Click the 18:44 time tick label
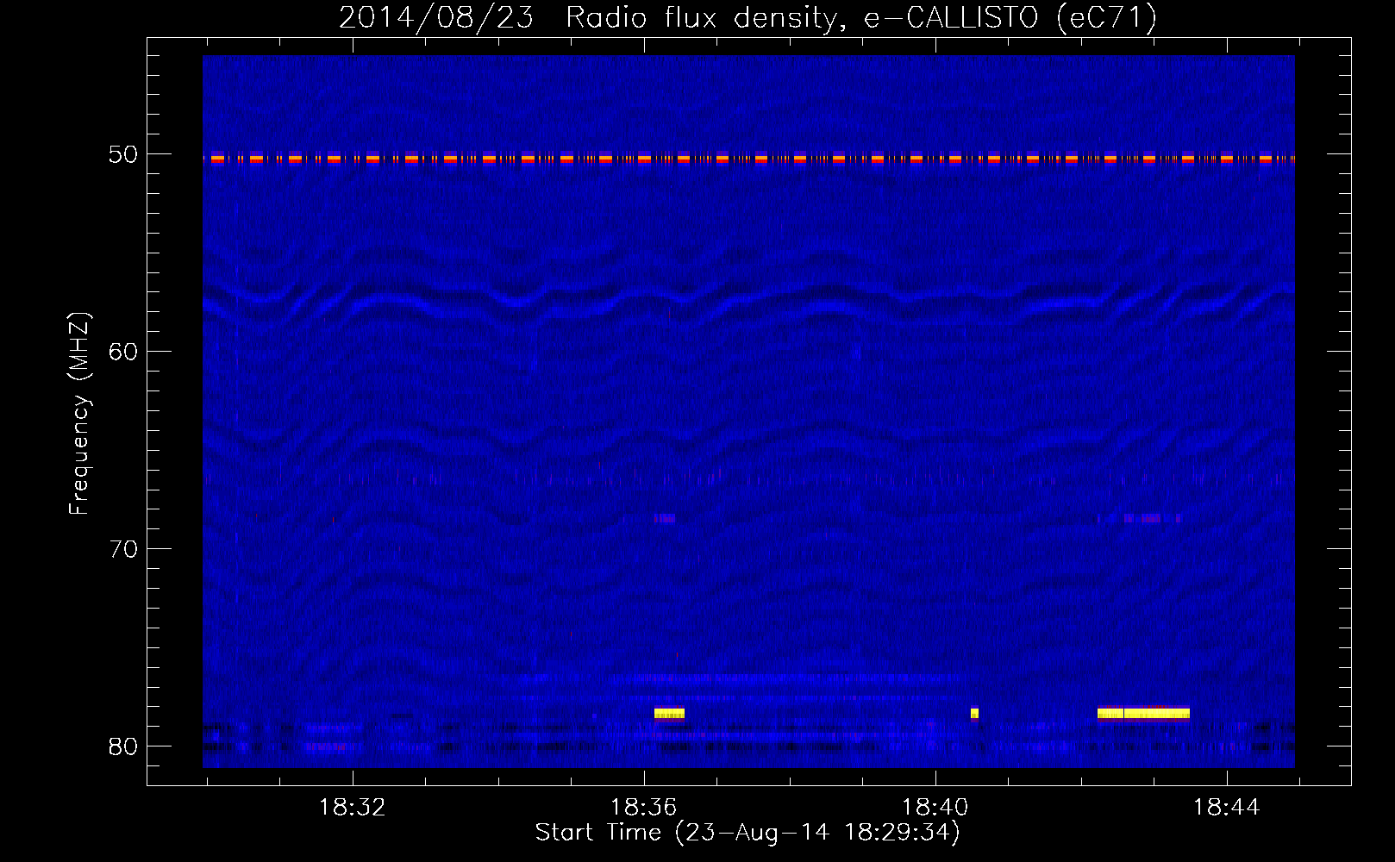Viewport: 1395px width, 862px height. 1227,808
